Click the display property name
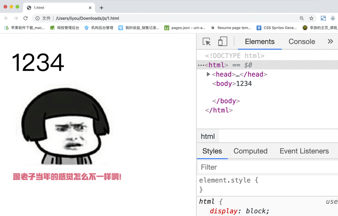 point(223,211)
